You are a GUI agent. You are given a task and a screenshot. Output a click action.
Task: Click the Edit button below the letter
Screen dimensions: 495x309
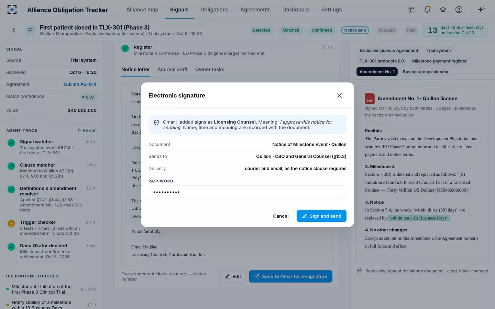233,276
